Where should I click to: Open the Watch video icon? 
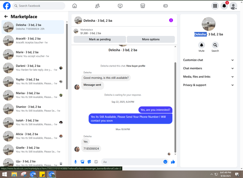click(120, 6)
